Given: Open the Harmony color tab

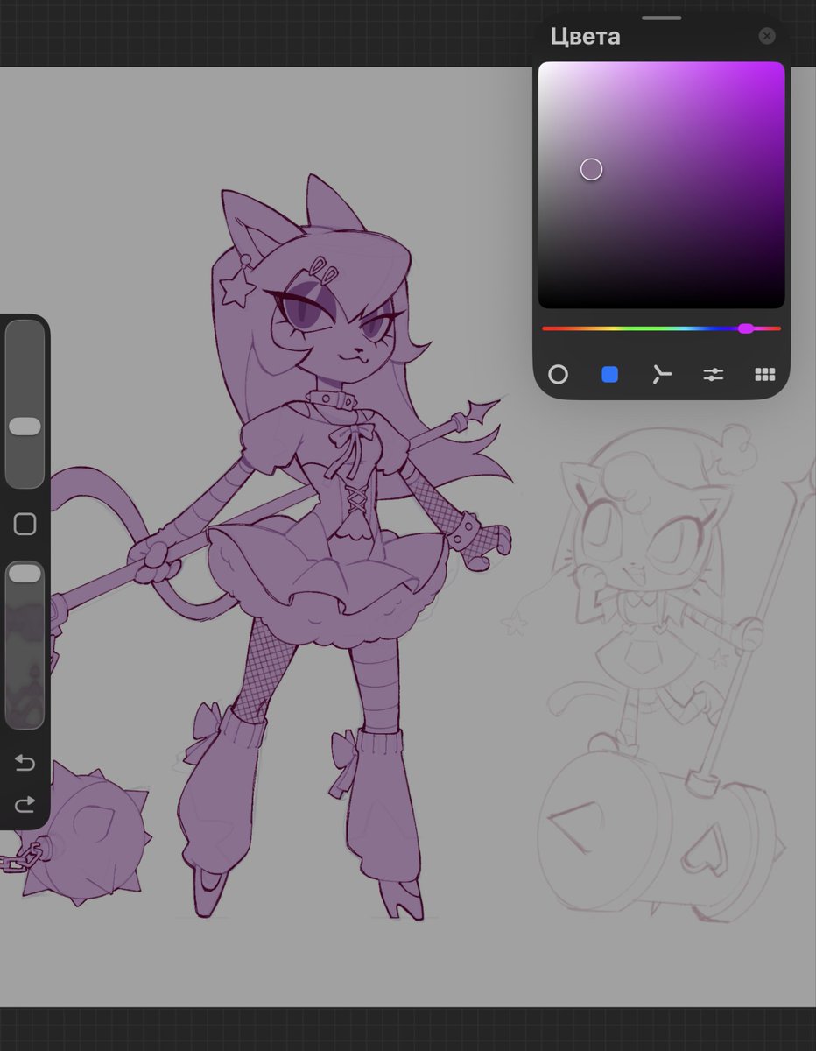Looking at the screenshot, I should (x=661, y=375).
